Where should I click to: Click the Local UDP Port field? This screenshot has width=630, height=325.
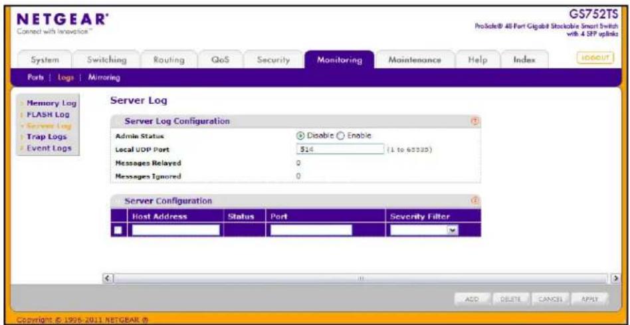(x=340, y=150)
